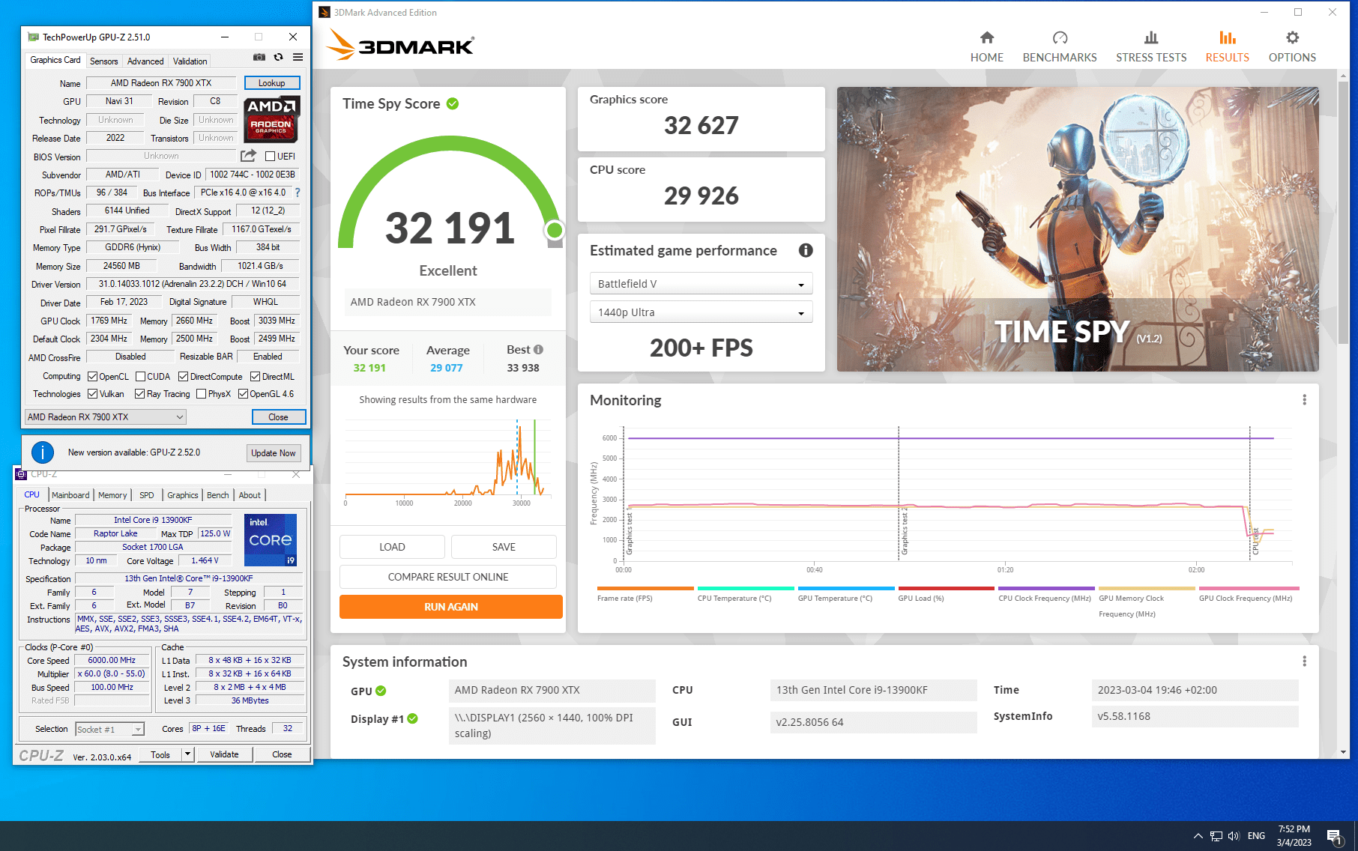
Task: Open the Stress Tests icon
Action: pos(1151,37)
